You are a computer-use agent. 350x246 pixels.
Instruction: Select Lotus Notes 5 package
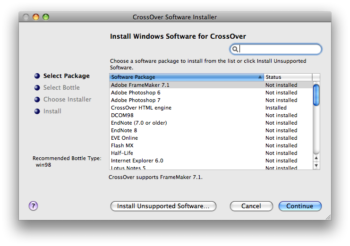click(x=211, y=168)
